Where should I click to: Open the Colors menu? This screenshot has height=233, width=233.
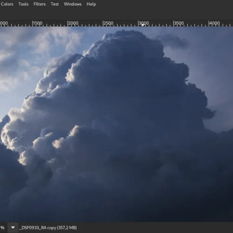(7, 4)
